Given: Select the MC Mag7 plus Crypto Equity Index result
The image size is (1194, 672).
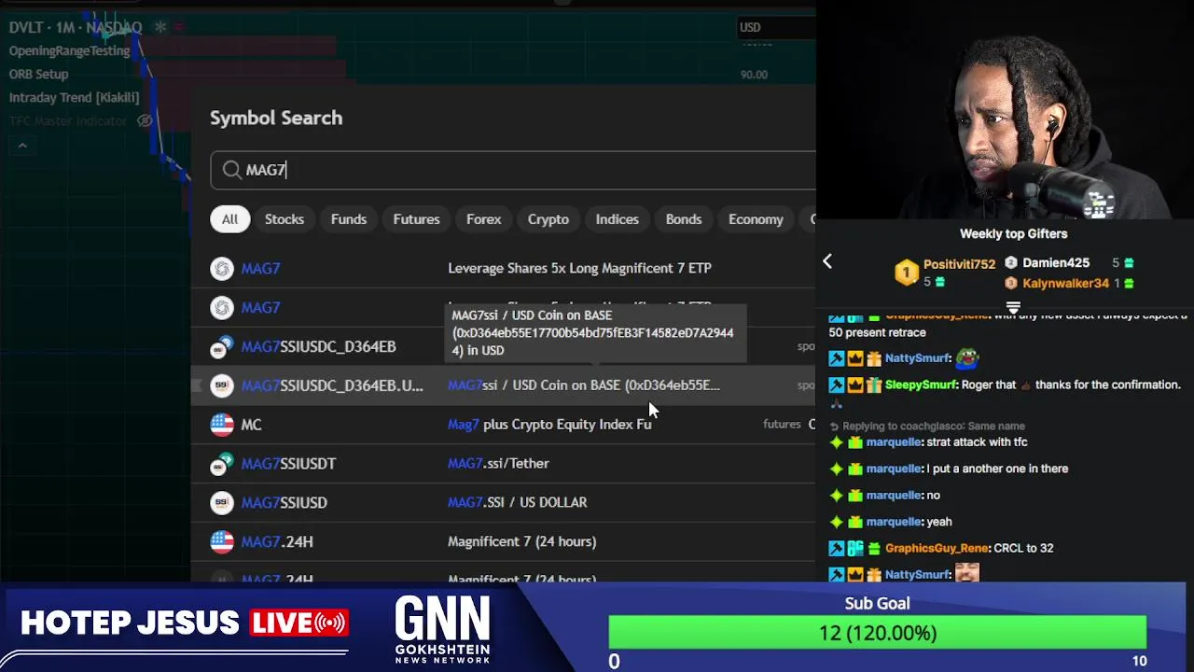Looking at the screenshot, I should 504,425.
